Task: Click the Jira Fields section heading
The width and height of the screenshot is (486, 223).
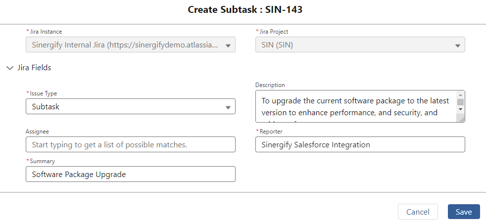Action: [x=34, y=68]
